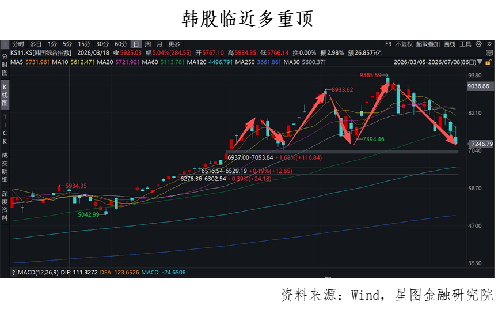Image resolution: width=498 pixels, height=309 pixels.
Task: Click the 2026/03/05-2026/07/08 date range link
Action: (x=435, y=62)
